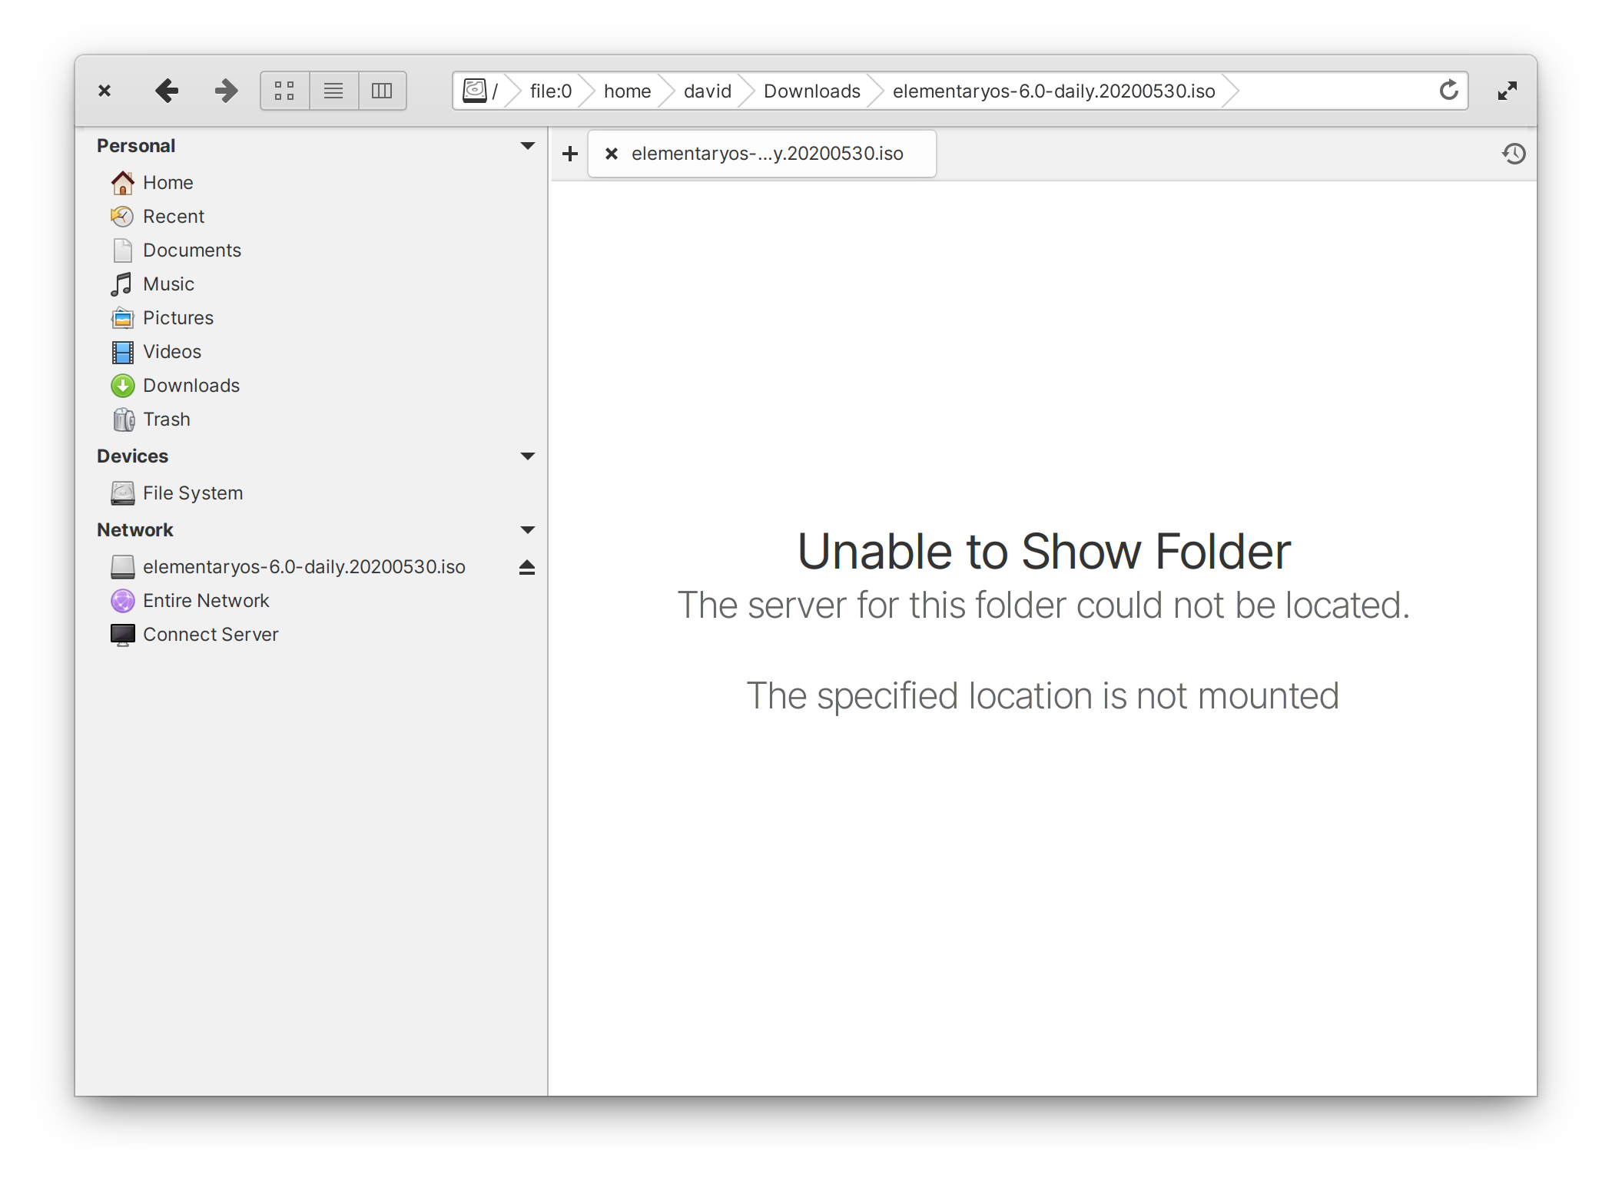Go to david breadcrumb segment

click(707, 91)
